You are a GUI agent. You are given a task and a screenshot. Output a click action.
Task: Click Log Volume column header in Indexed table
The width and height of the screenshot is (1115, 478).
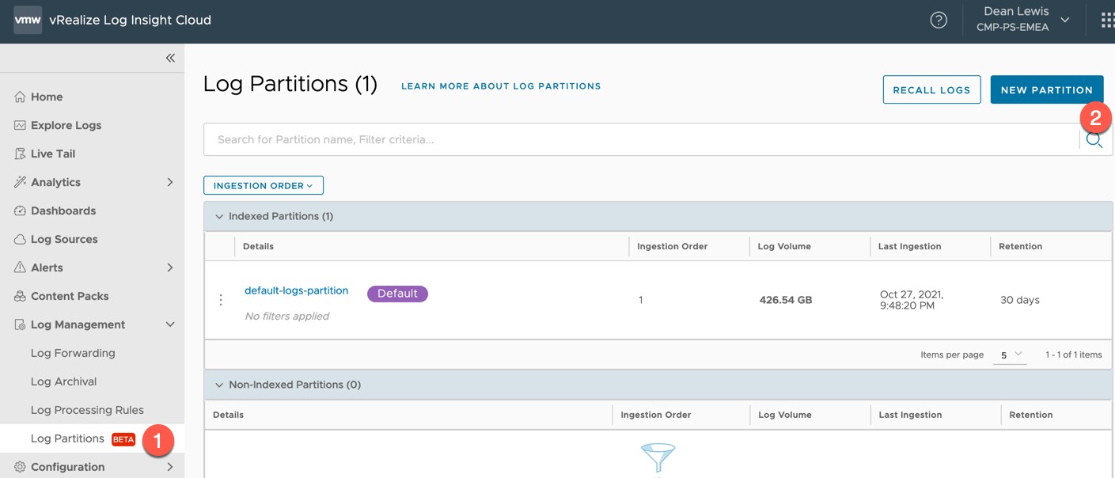pos(784,246)
